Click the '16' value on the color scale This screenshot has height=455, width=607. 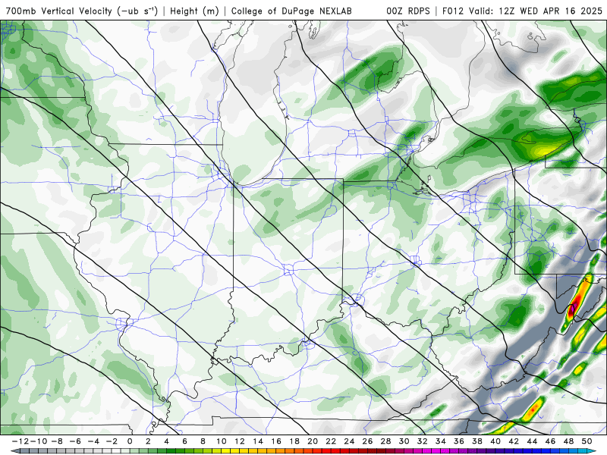[x=276, y=441]
